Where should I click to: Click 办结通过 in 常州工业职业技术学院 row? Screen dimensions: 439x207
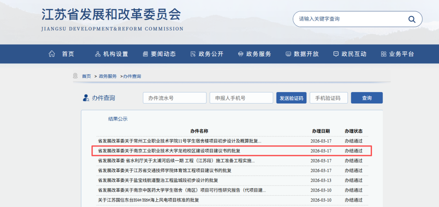point(354,141)
